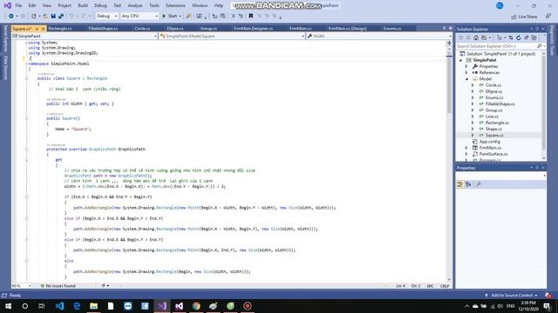Click the Bandicam record icon in taskbar
This screenshot has height=313, width=558.
248,306
